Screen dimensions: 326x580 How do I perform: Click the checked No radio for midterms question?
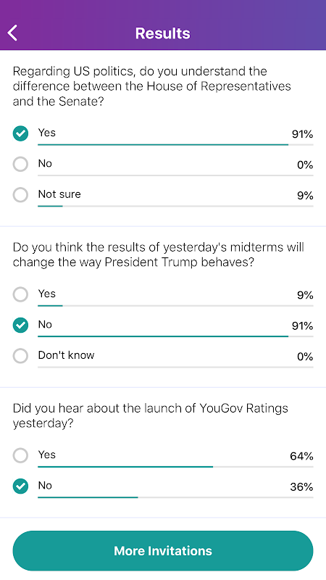(x=20, y=325)
